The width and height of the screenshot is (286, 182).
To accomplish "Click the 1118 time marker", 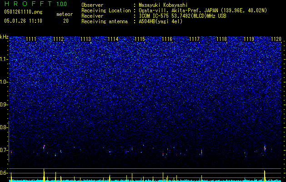I will 222,39.
